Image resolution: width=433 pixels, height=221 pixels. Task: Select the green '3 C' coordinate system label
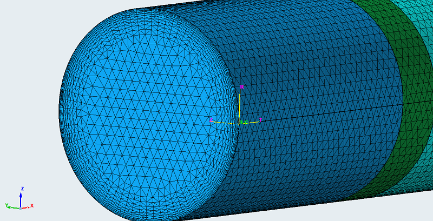pyautogui.click(x=244, y=123)
